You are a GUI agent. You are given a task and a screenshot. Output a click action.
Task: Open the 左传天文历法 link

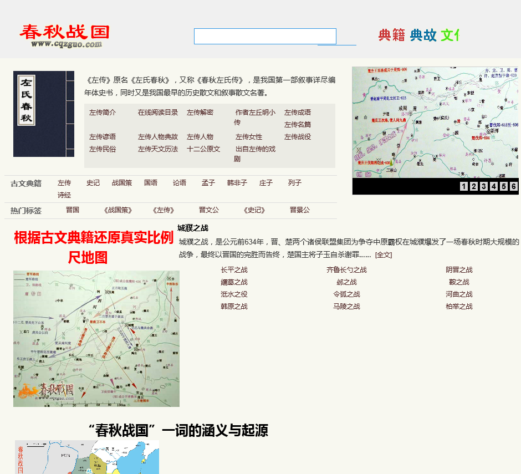[158, 149]
